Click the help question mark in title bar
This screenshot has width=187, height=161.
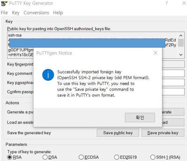tap(166, 3)
